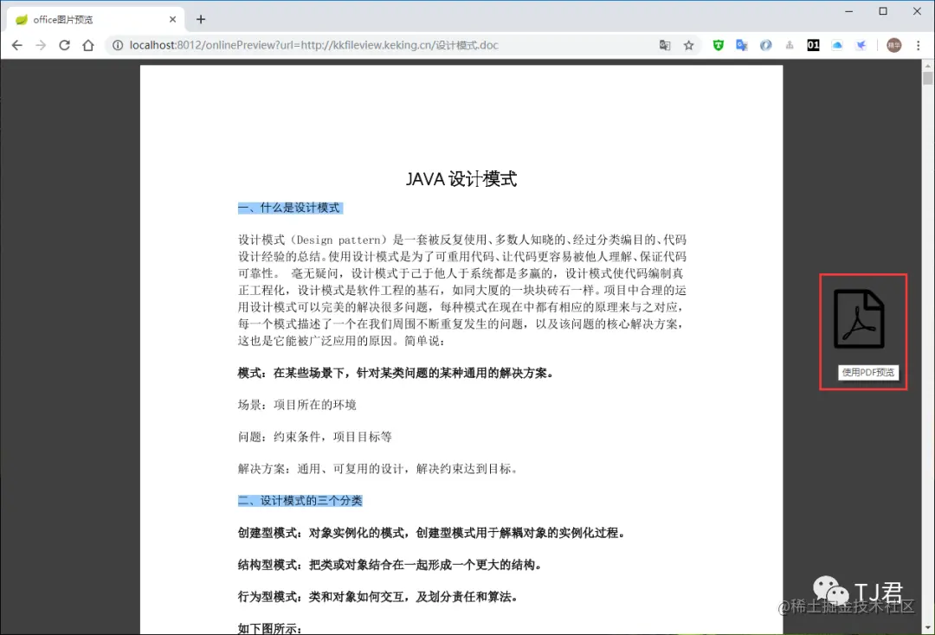Open the 精华 profile avatar menu
Screen dimensions: 935x635
coord(895,45)
